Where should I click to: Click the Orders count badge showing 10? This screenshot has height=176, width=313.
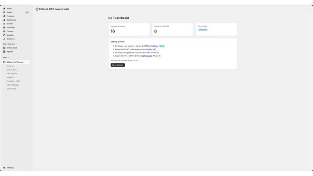pos(27,13)
